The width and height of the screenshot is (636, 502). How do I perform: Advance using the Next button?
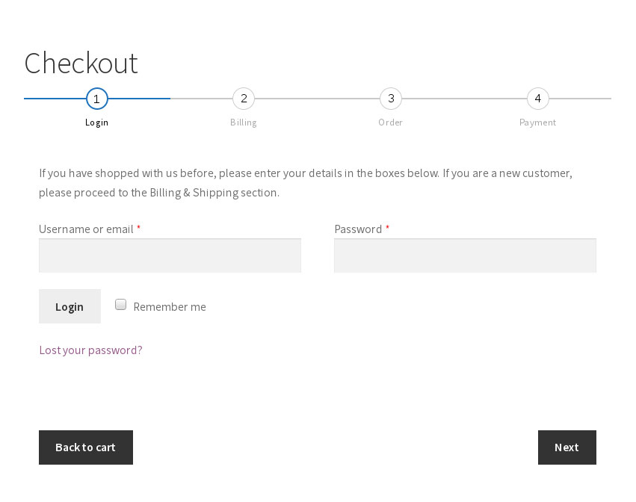(566, 447)
